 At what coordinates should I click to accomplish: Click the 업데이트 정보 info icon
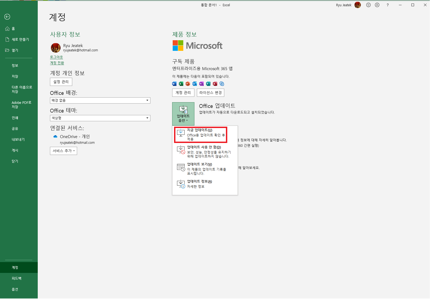point(181,184)
